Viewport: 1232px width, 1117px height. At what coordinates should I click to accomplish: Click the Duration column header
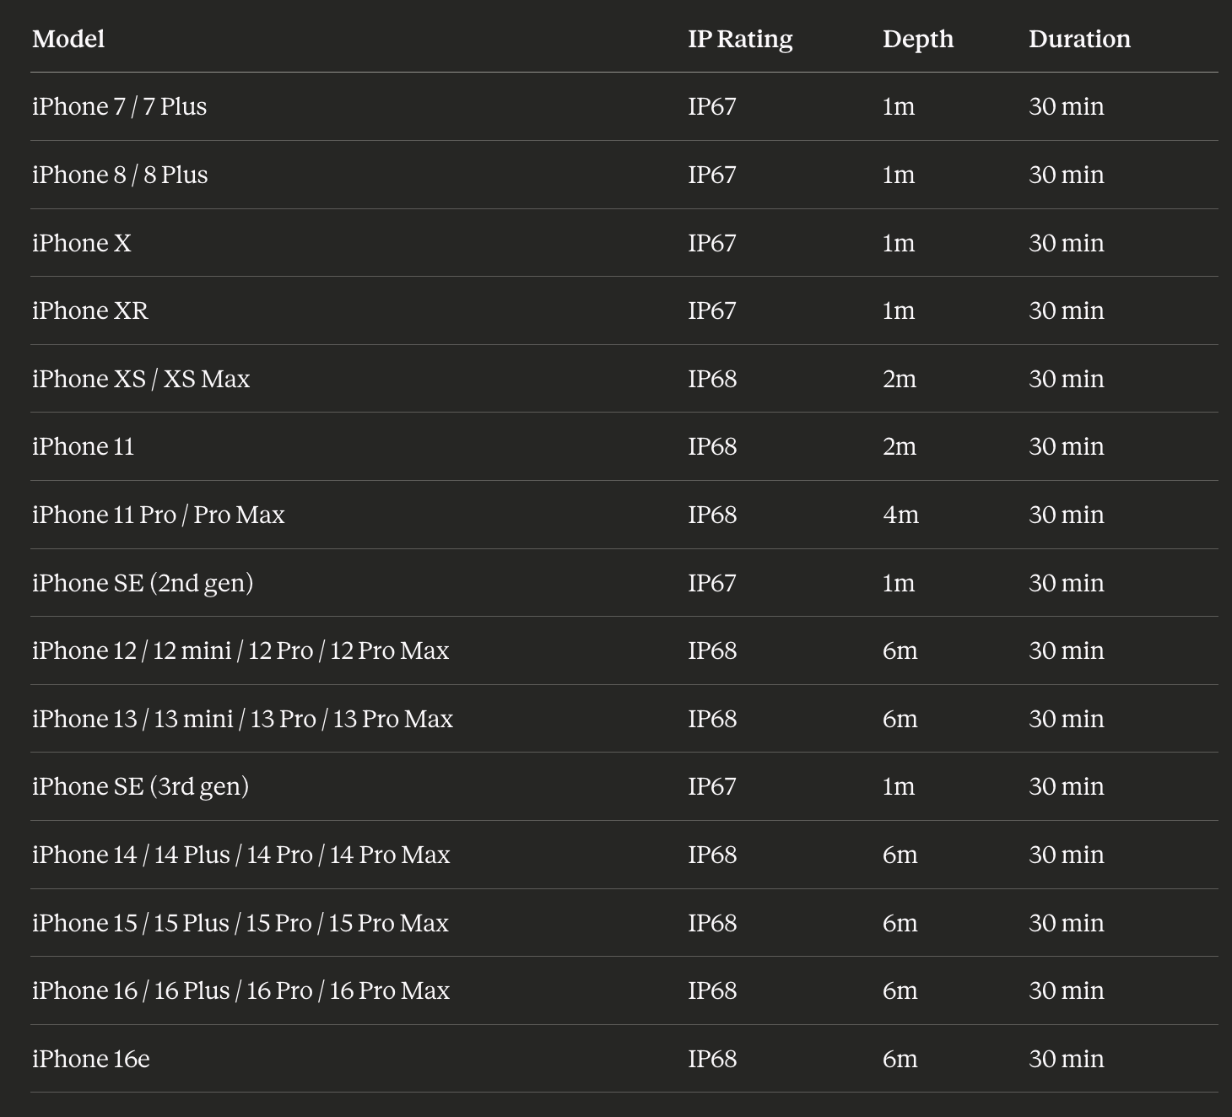(x=1079, y=39)
